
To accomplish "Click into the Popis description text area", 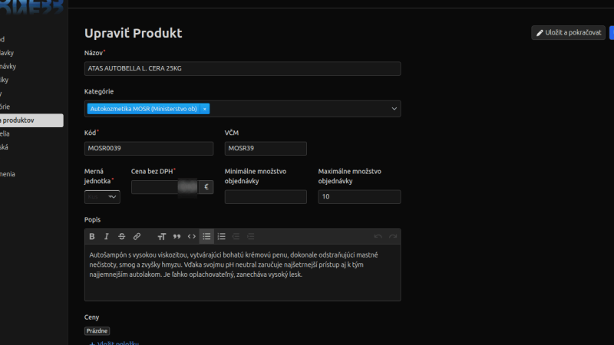I will tap(243, 272).
